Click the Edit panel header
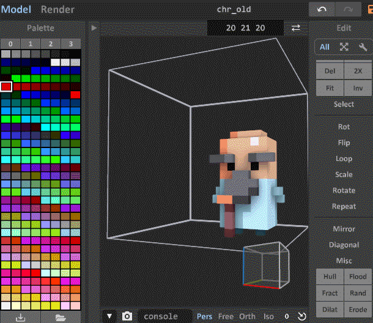 coord(344,28)
